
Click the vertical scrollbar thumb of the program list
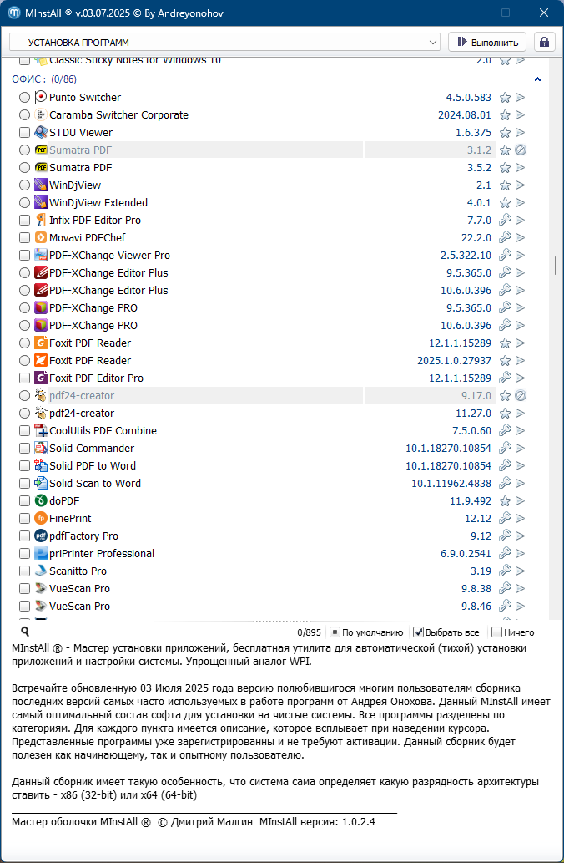pos(555,265)
